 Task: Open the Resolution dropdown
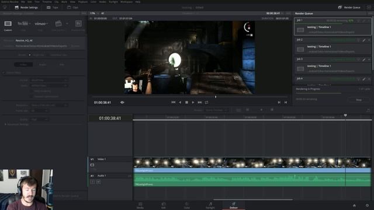point(49,105)
